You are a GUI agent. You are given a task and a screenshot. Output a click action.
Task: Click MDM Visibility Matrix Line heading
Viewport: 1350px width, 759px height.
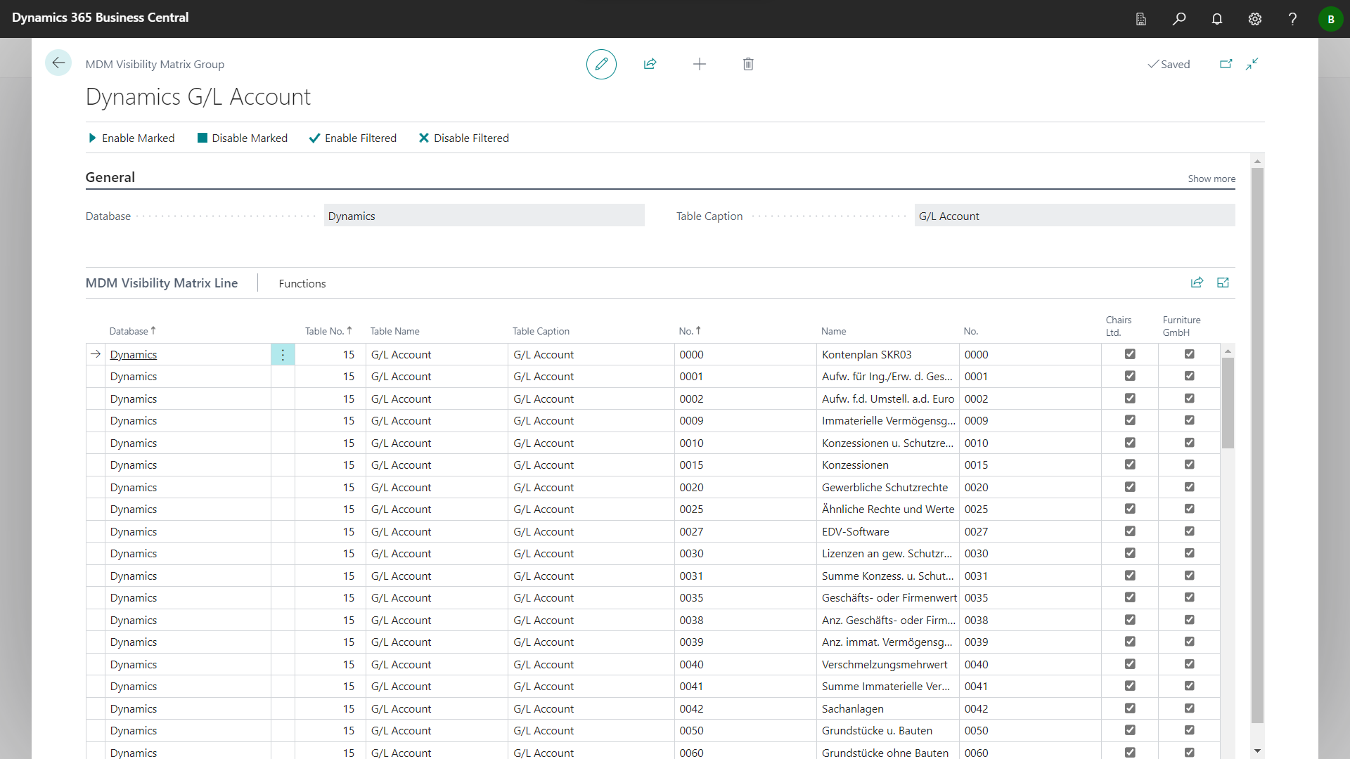pos(162,283)
